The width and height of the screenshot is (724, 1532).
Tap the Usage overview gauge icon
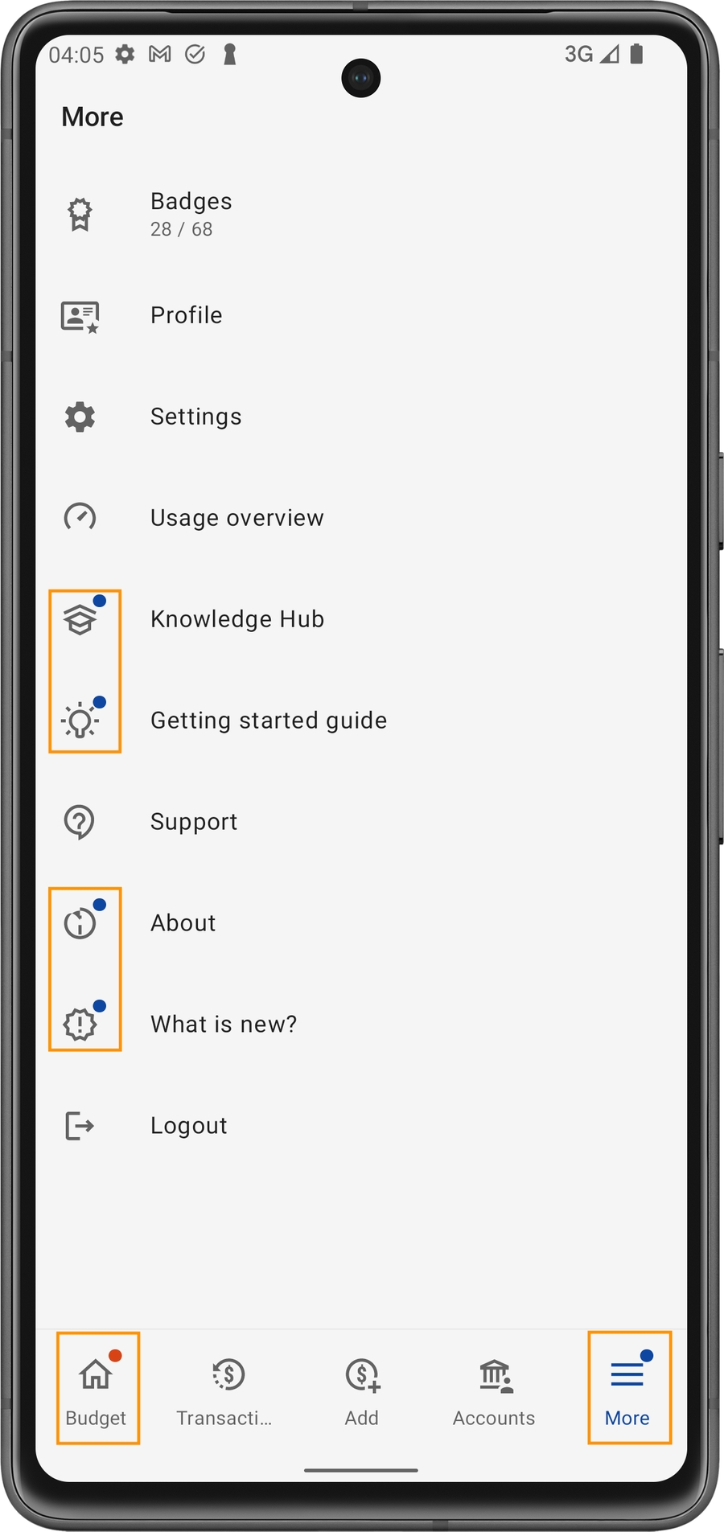click(x=80, y=517)
